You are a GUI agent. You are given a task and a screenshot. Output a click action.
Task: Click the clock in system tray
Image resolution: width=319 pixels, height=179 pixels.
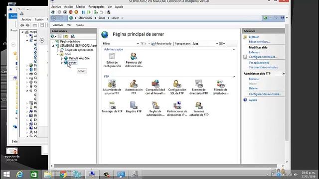tap(308, 175)
